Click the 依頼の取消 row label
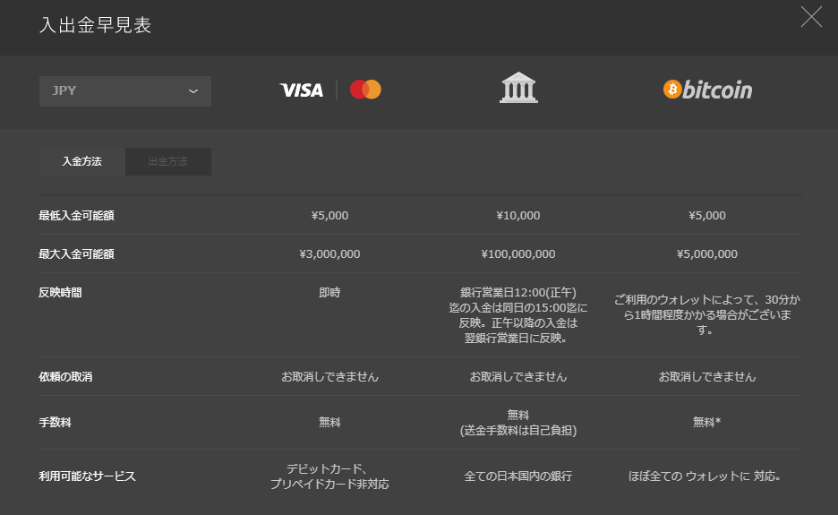Screen dimensions: 838x515 coord(65,377)
